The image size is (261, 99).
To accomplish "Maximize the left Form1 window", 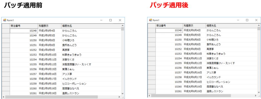I will coord(111,20).
